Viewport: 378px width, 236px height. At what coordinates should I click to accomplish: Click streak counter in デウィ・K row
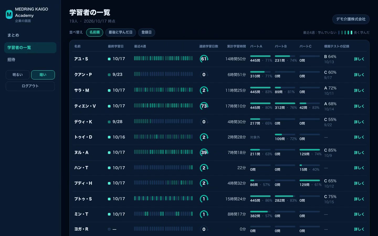point(204,122)
